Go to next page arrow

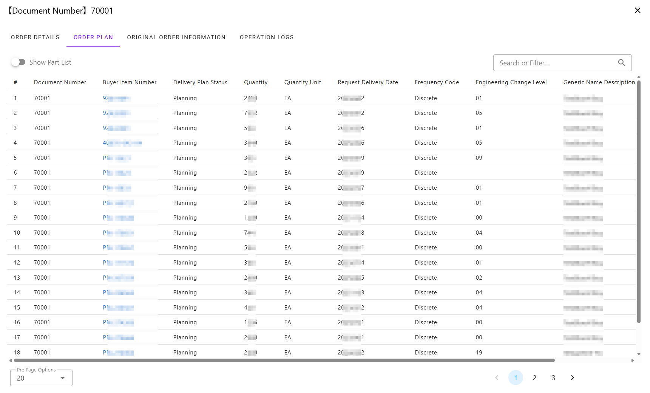[x=572, y=378]
